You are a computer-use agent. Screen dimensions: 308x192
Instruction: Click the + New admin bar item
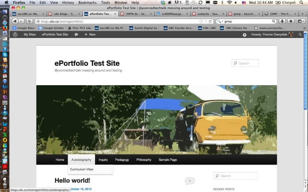[90, 34]
